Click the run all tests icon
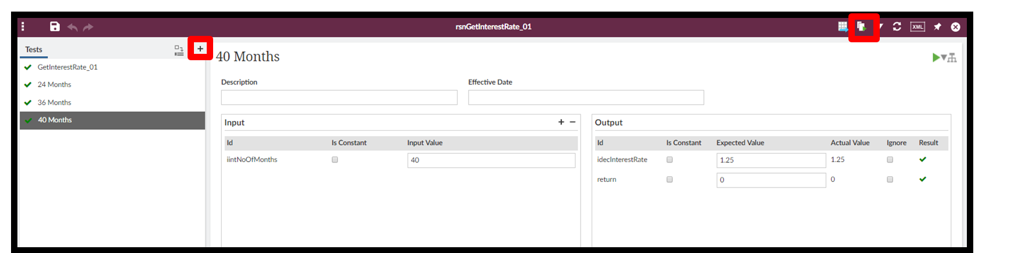Image resolution: width=1029 pixels, height=253 pixels. click(x=862, y=27)
